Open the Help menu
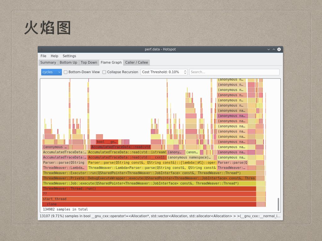 (54, 56)
